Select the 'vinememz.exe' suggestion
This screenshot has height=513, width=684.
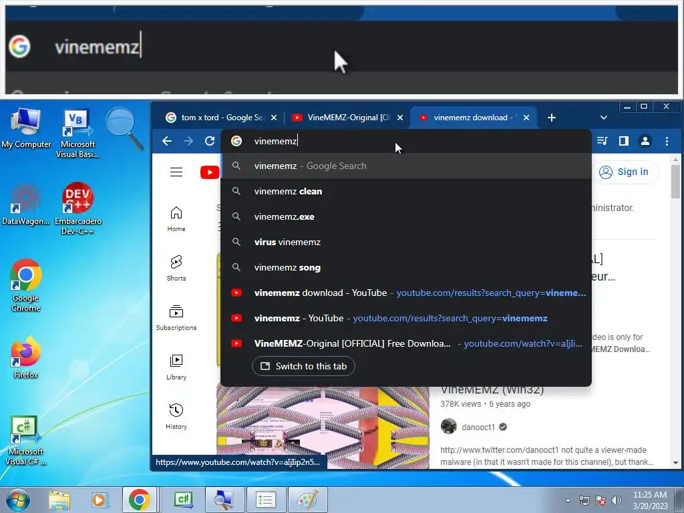(405, 216)
